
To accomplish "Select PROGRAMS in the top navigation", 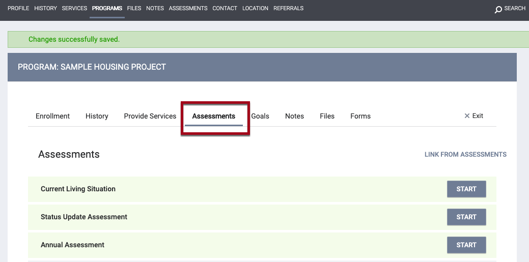I will click(x=107, y=8).
